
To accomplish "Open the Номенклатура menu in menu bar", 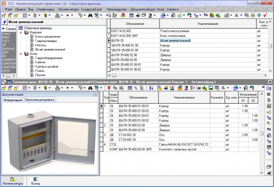I will click(x=69, y=9).
